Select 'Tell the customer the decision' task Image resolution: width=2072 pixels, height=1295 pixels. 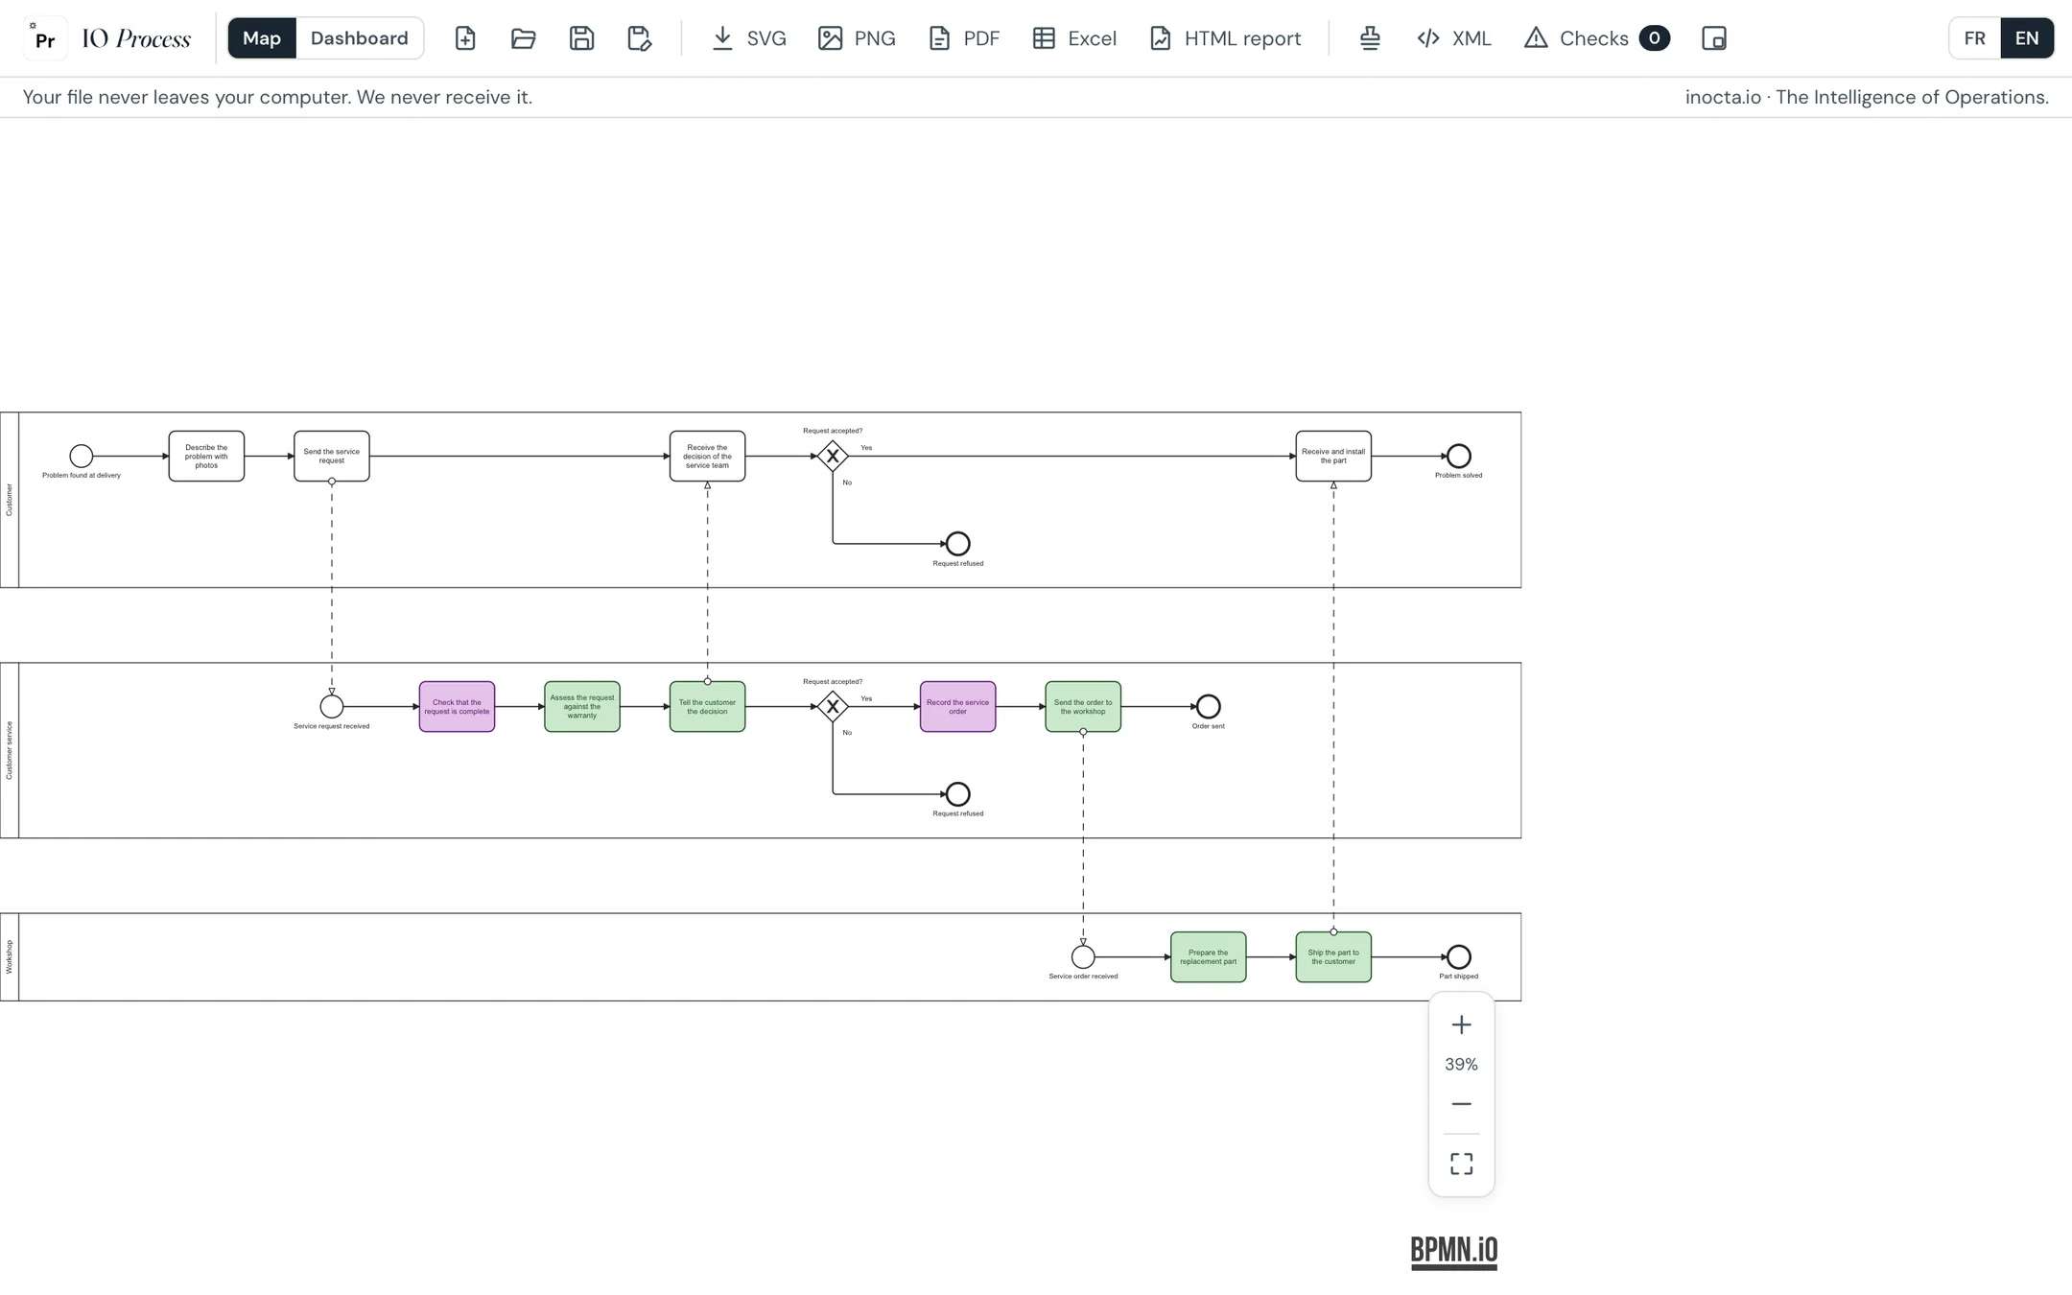pos(707,707)
